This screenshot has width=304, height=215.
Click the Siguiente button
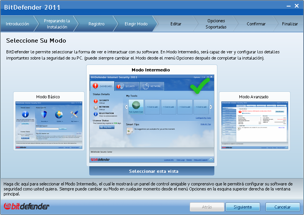click(243, 207)
